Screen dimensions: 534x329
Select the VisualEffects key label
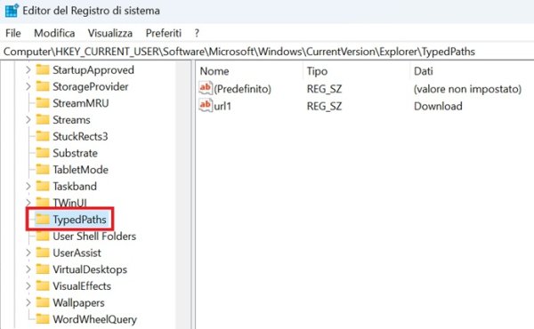tap(82, 286)
